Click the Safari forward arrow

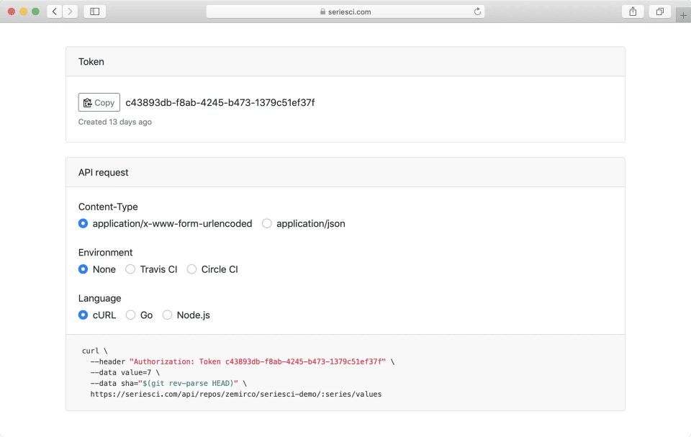[71, 12]
